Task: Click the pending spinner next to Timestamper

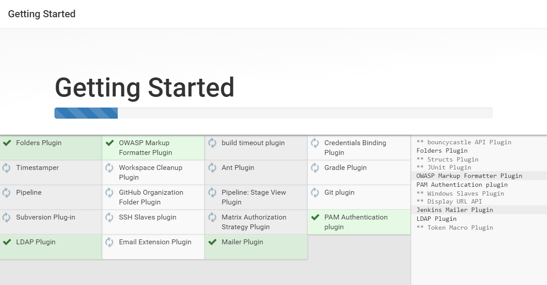Action: coord(7,168)
